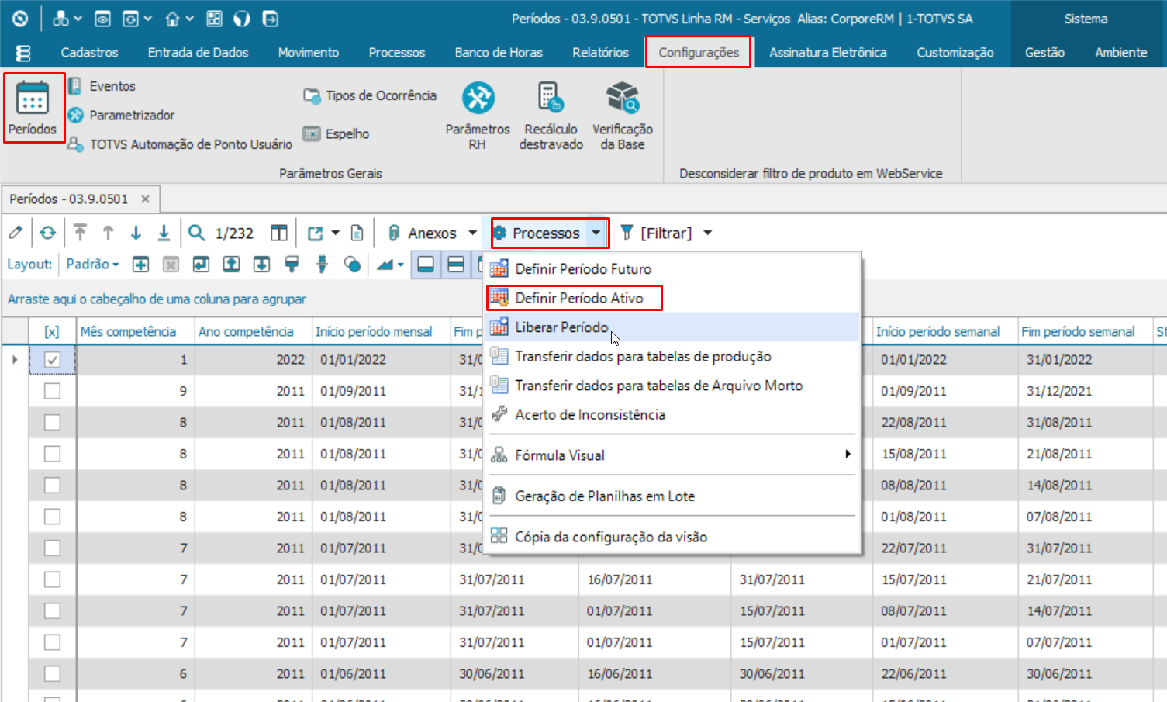Expand the Processos dropdown arrow
This screenshot has width=1167, height=702.
click(596, 233)
